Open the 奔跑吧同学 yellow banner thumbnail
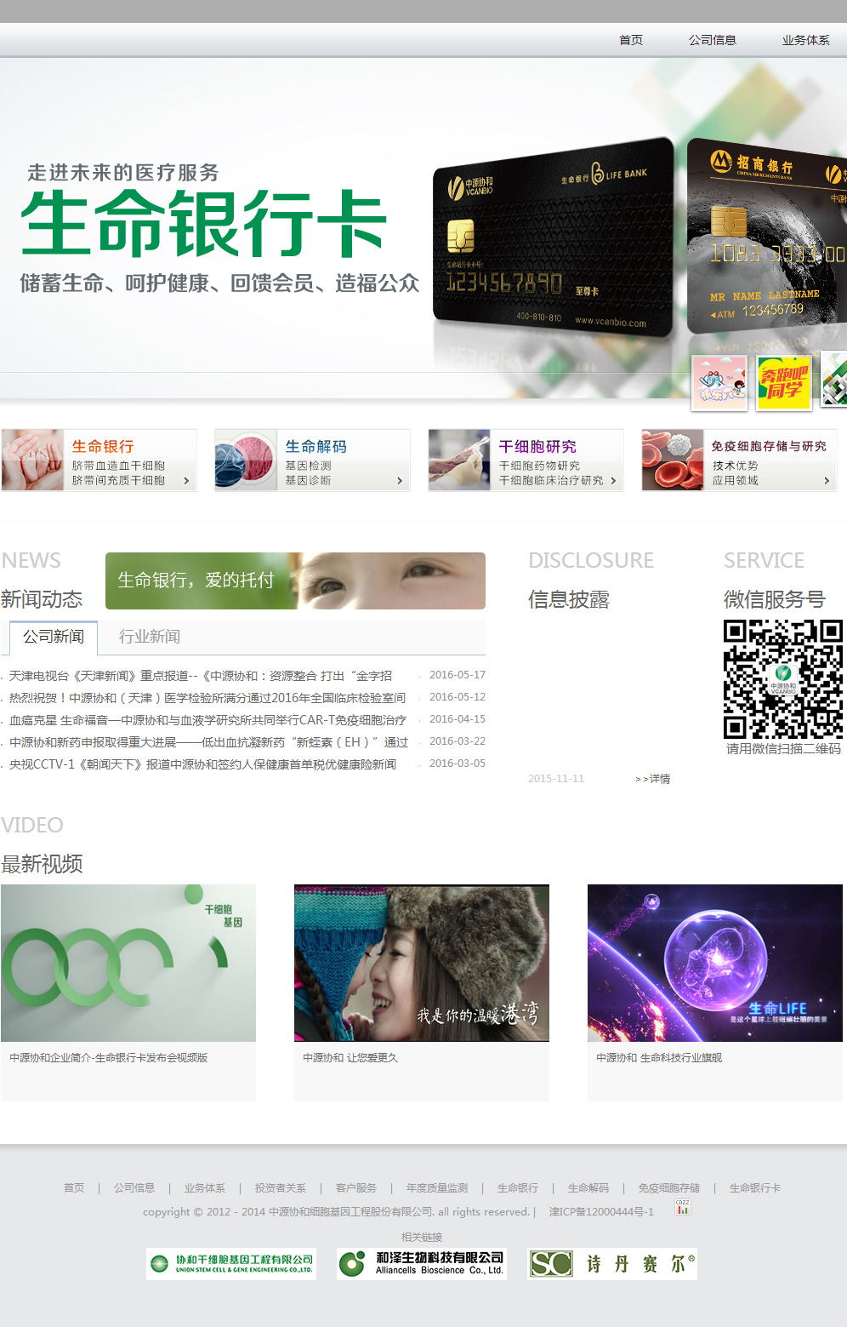Viewport: 847px width, 1327px height. pos(783,382)
